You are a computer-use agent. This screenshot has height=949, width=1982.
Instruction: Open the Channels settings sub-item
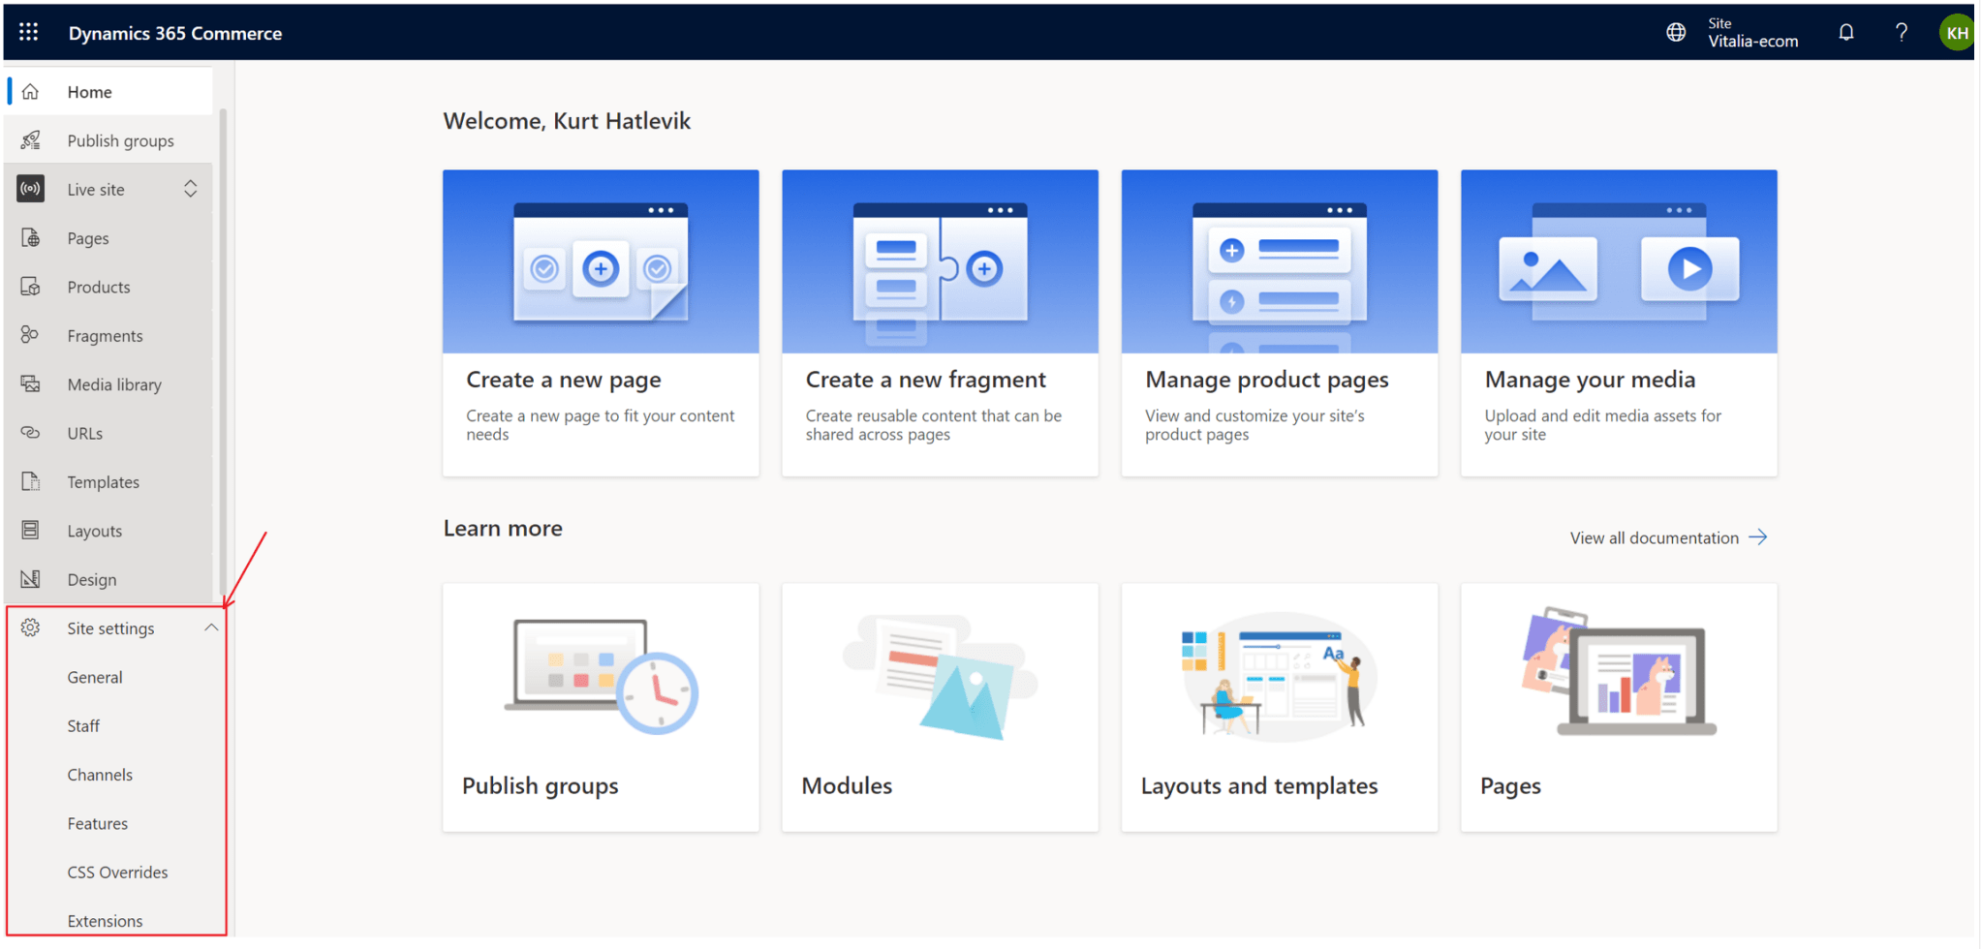[x=100, y=775]
